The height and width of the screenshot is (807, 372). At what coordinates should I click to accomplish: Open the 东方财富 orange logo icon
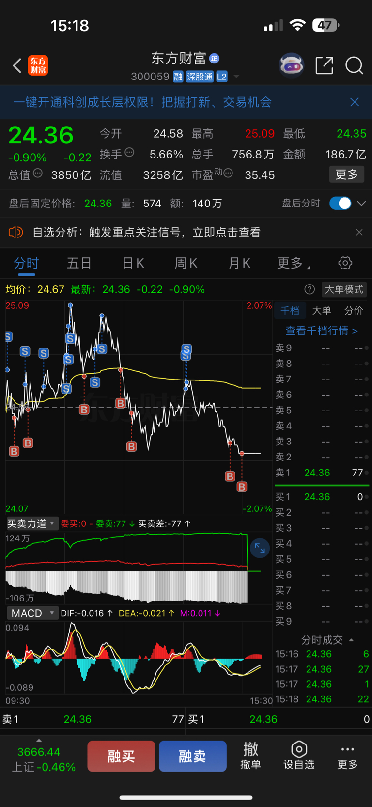38,65
